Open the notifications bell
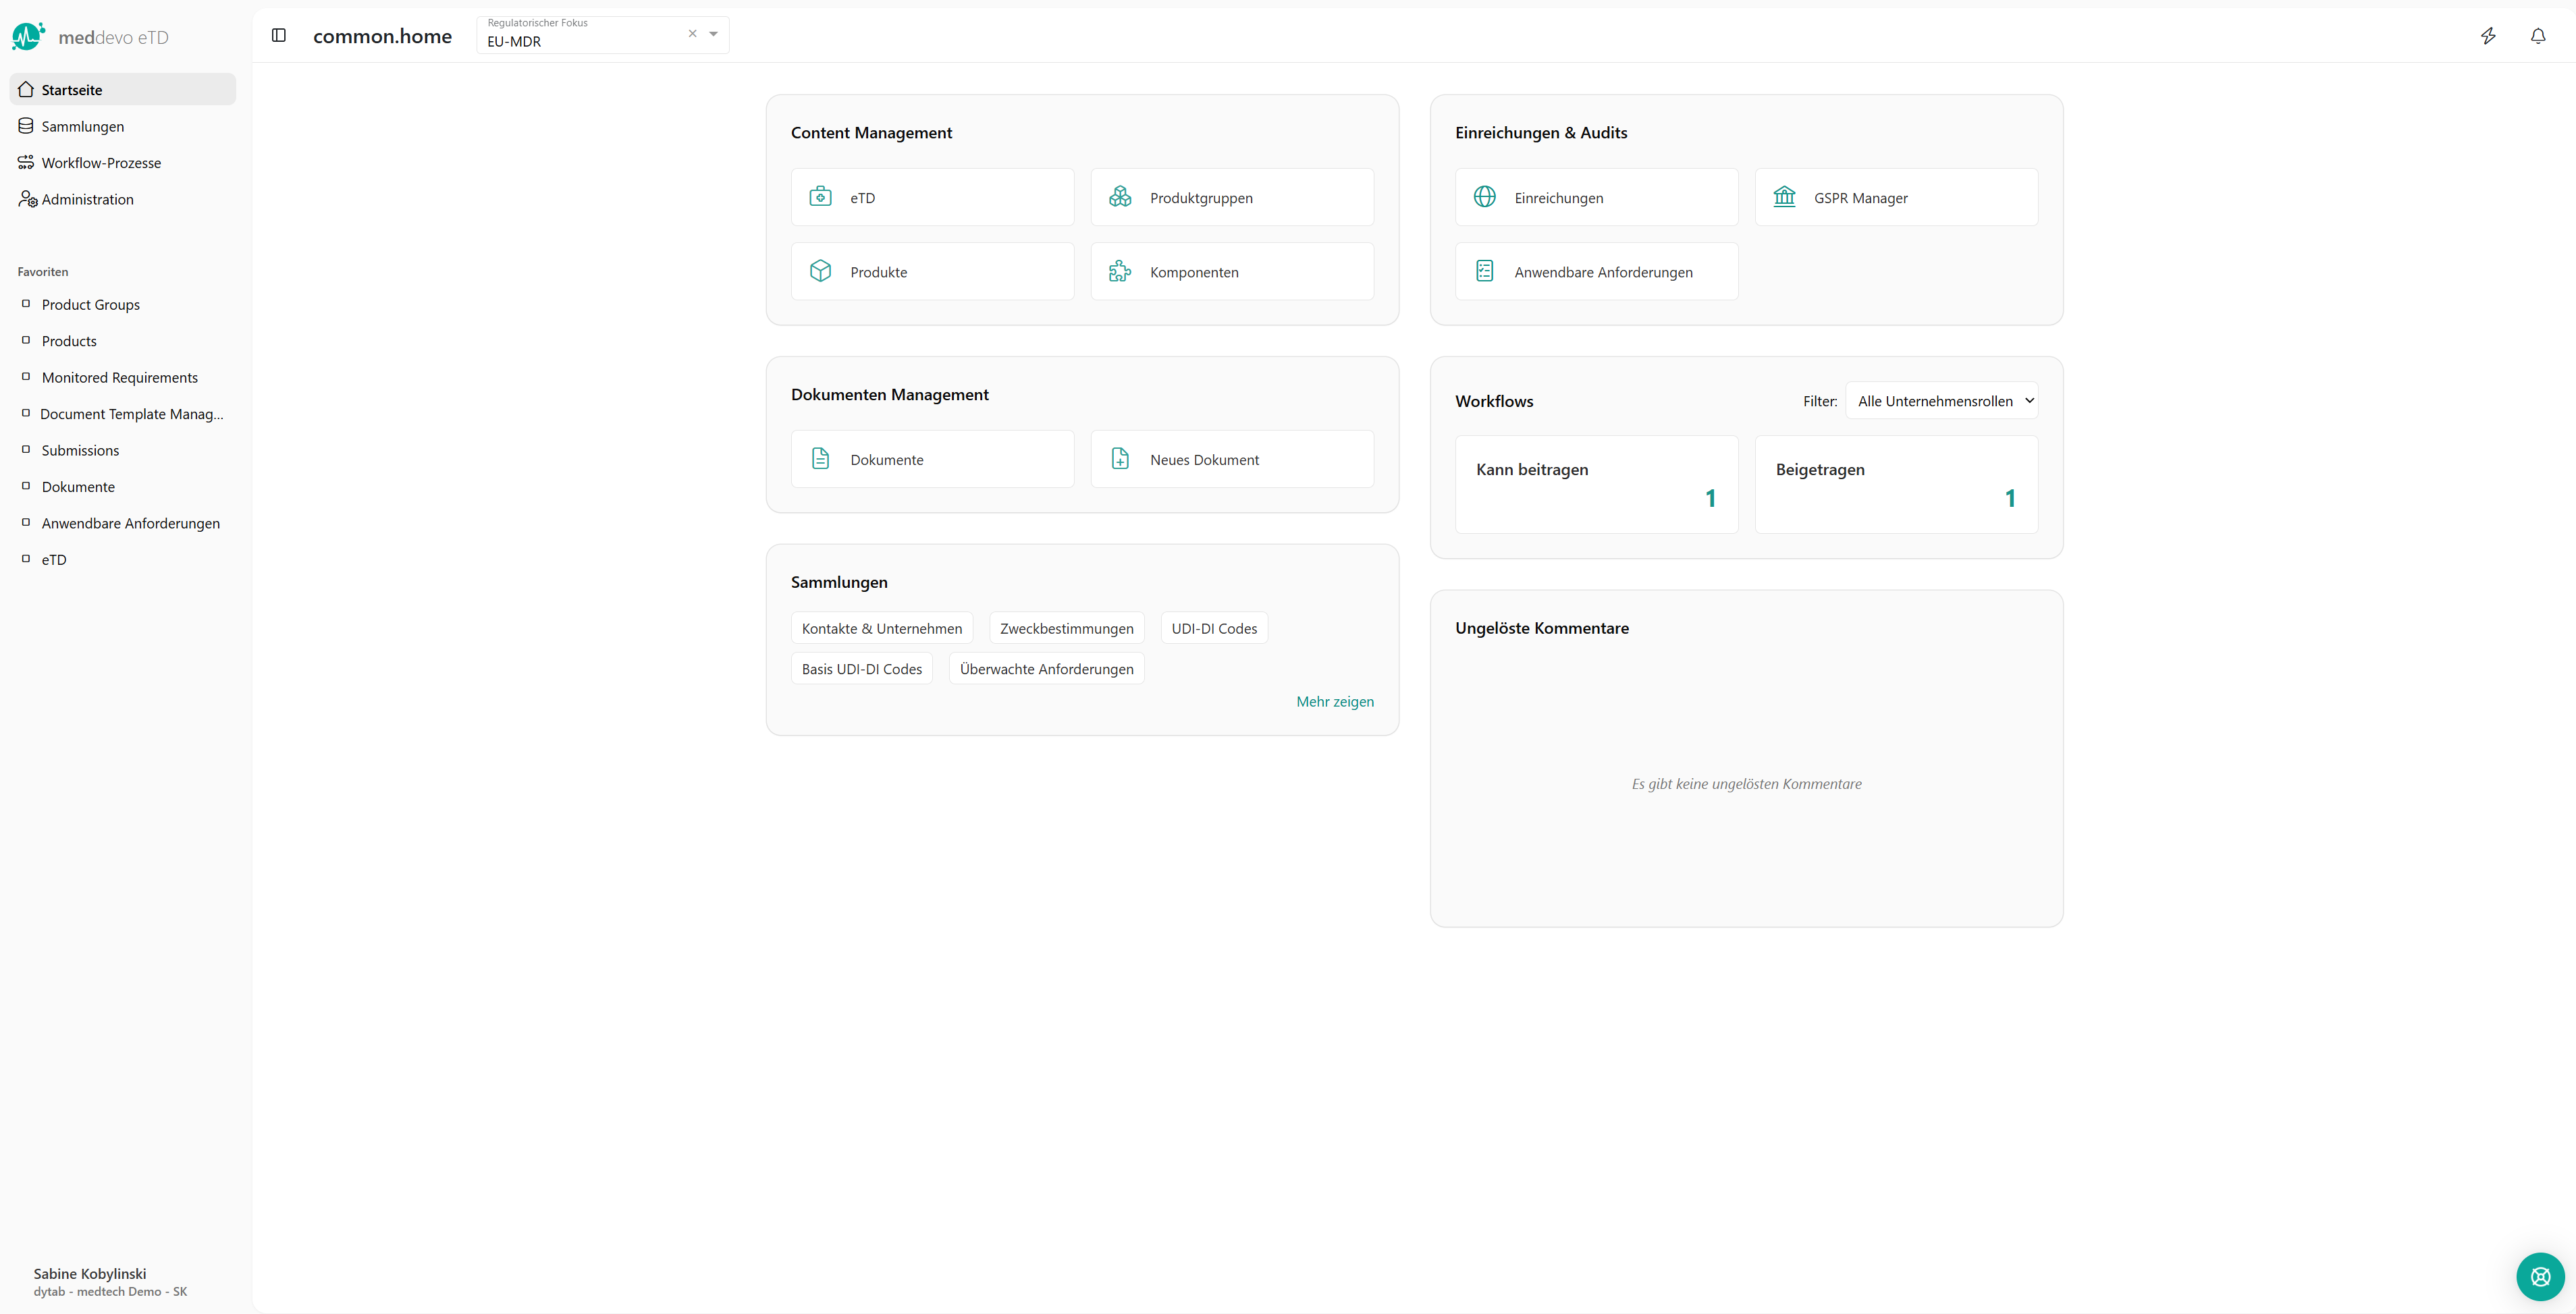This screenshot has width=2576, height=1314. pos(2538,36)
